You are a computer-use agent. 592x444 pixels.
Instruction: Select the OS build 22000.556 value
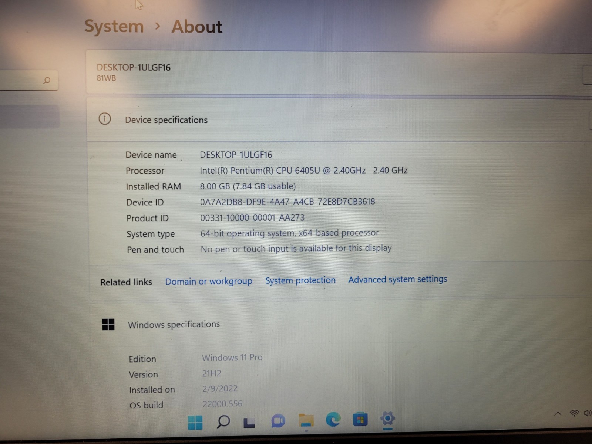pos(222,403)
